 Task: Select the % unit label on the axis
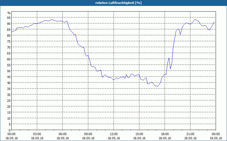pos(9,13)
